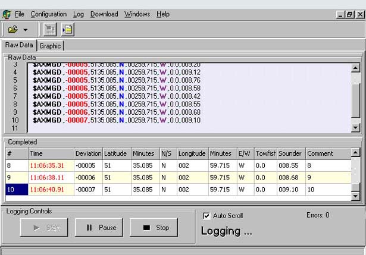The height and width of the screenshot is (255, 366).
Task: Open the Windows menu
Action: coord(137,14)
